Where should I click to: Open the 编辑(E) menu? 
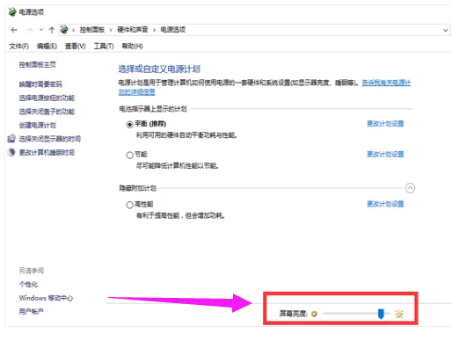pos(47,47)
